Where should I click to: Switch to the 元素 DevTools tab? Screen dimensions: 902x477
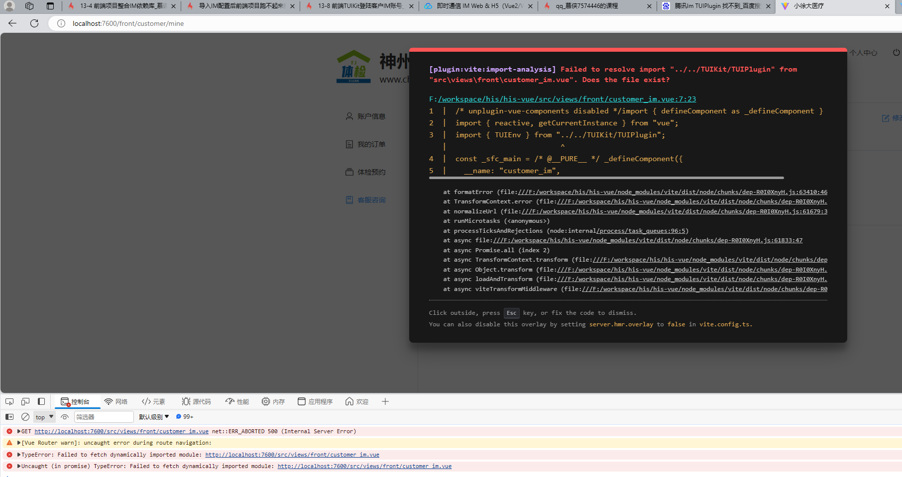153,401
